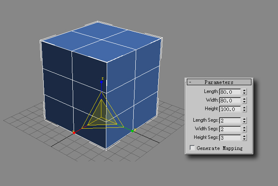The height and width of the screenshot is (186, 278).
Task: Click the Length Segs spinner arrows
Action: [x=244, y=120]
